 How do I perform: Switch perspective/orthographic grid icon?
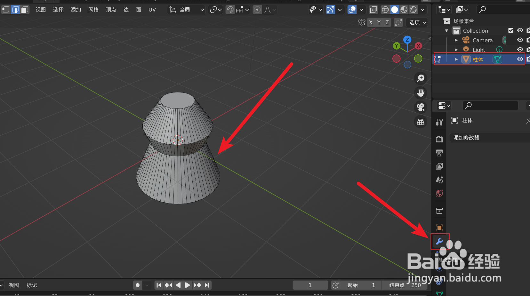click(x=421, y=122)
